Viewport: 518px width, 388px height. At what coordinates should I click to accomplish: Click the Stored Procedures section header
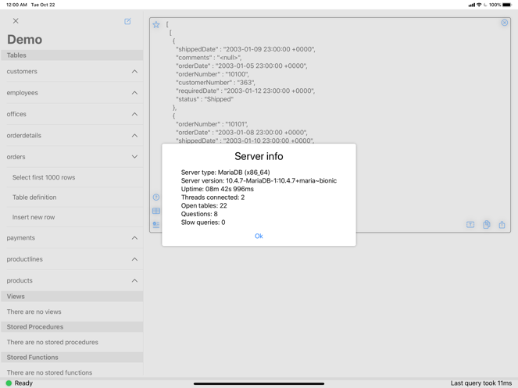click(72, 326)
